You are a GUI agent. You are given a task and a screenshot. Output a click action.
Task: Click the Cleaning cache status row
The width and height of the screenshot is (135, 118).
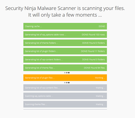(65, 26)
